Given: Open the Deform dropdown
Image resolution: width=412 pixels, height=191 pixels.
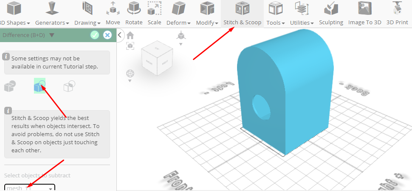Looking at the screenshot, I should coord(178,13).
